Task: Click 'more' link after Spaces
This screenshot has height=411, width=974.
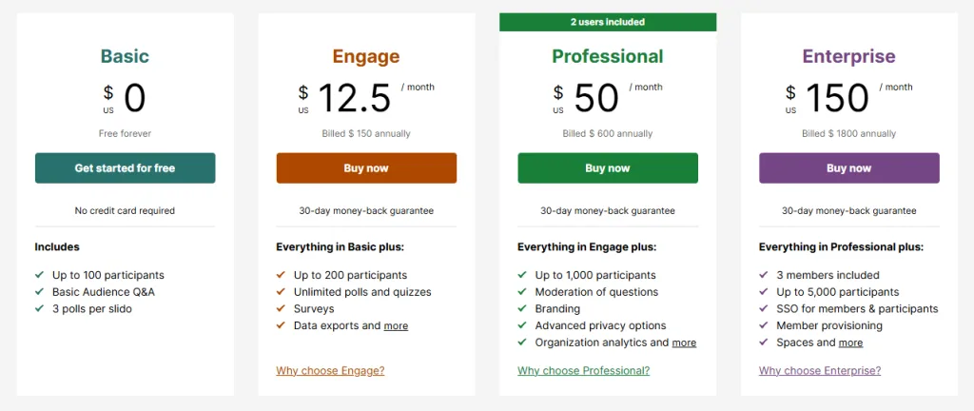Action: [850, 342]
